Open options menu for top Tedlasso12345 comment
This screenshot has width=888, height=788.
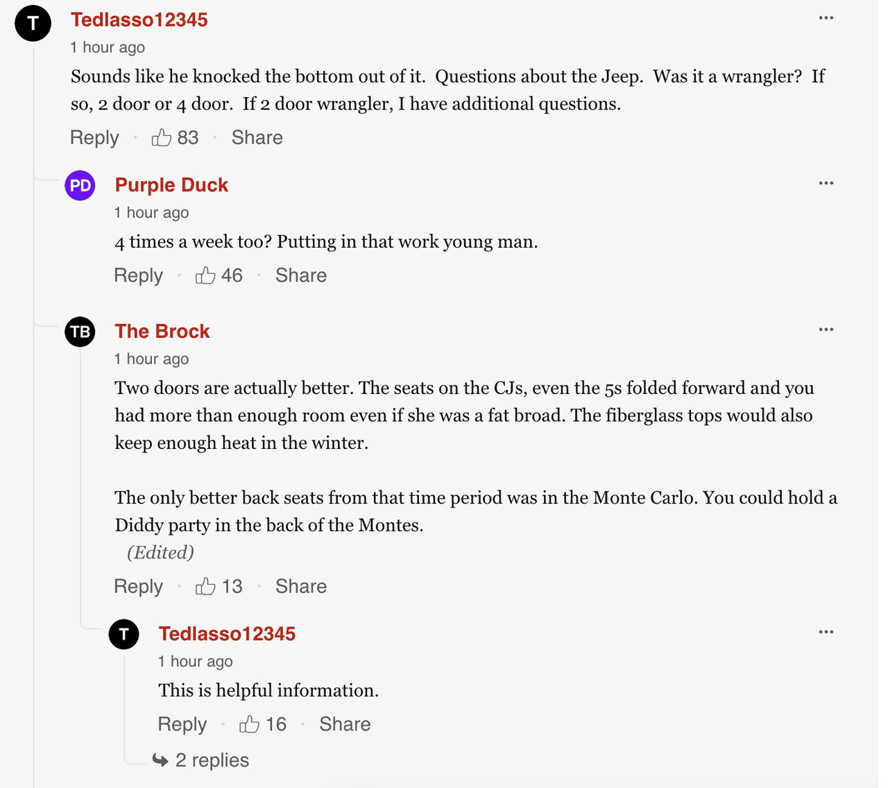(826, 18)
